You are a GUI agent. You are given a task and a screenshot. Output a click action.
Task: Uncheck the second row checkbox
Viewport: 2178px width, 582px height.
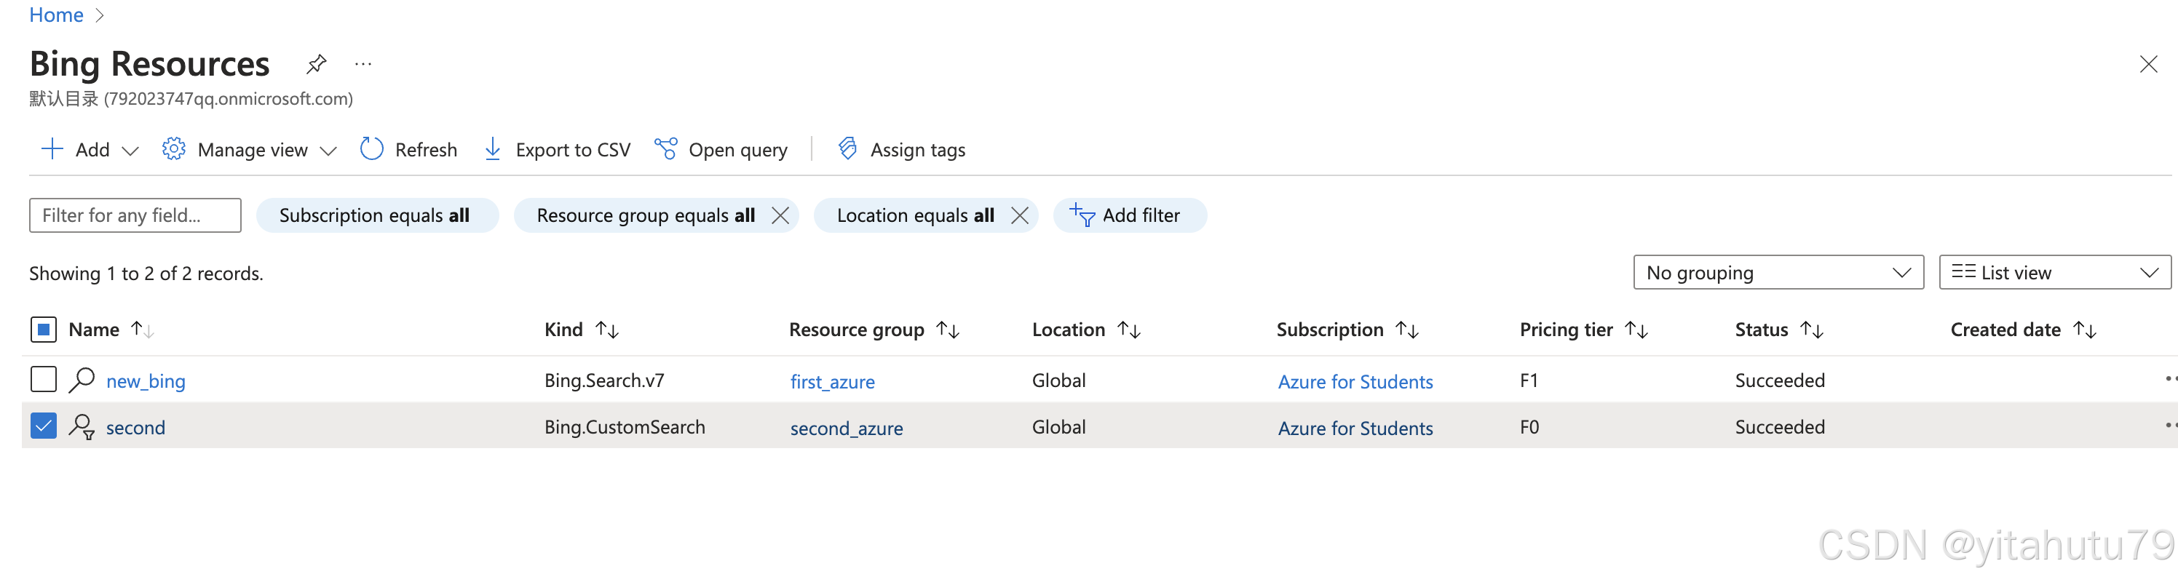click(43, 426)
